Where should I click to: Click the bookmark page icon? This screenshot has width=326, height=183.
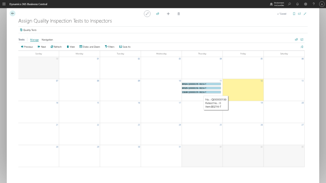pyautogui.click(x=294, y=14)
